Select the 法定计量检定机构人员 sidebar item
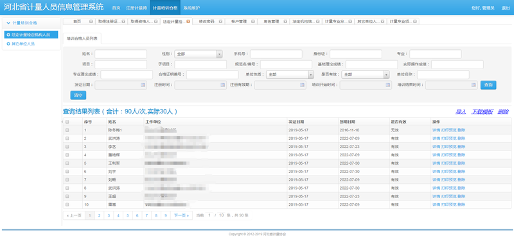 31,35
